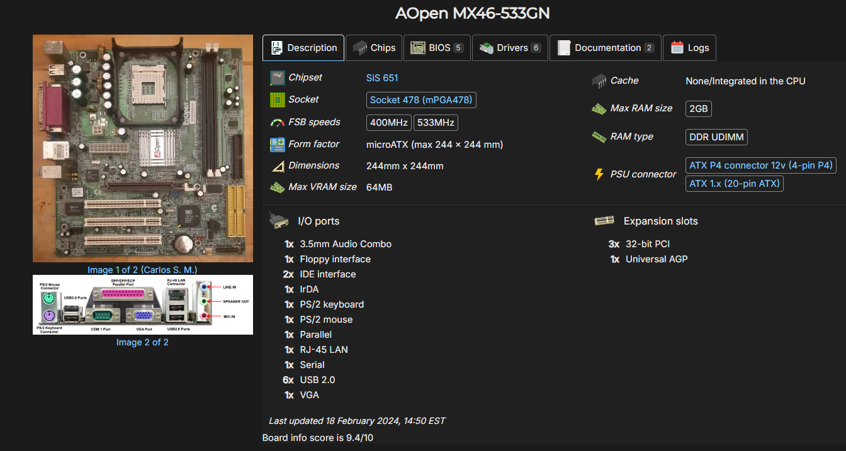The width and height of the screenshot is (846, 451).
Task: Click the BIOS count badge 5
Action: 458,48
